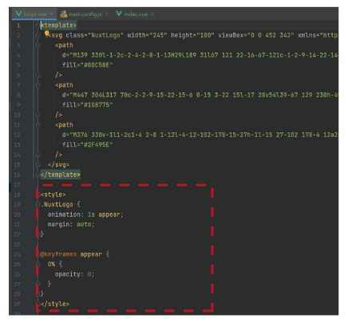Click the "animation: 1s appear;" declaration
348x326 pixels.
(85, 214)
